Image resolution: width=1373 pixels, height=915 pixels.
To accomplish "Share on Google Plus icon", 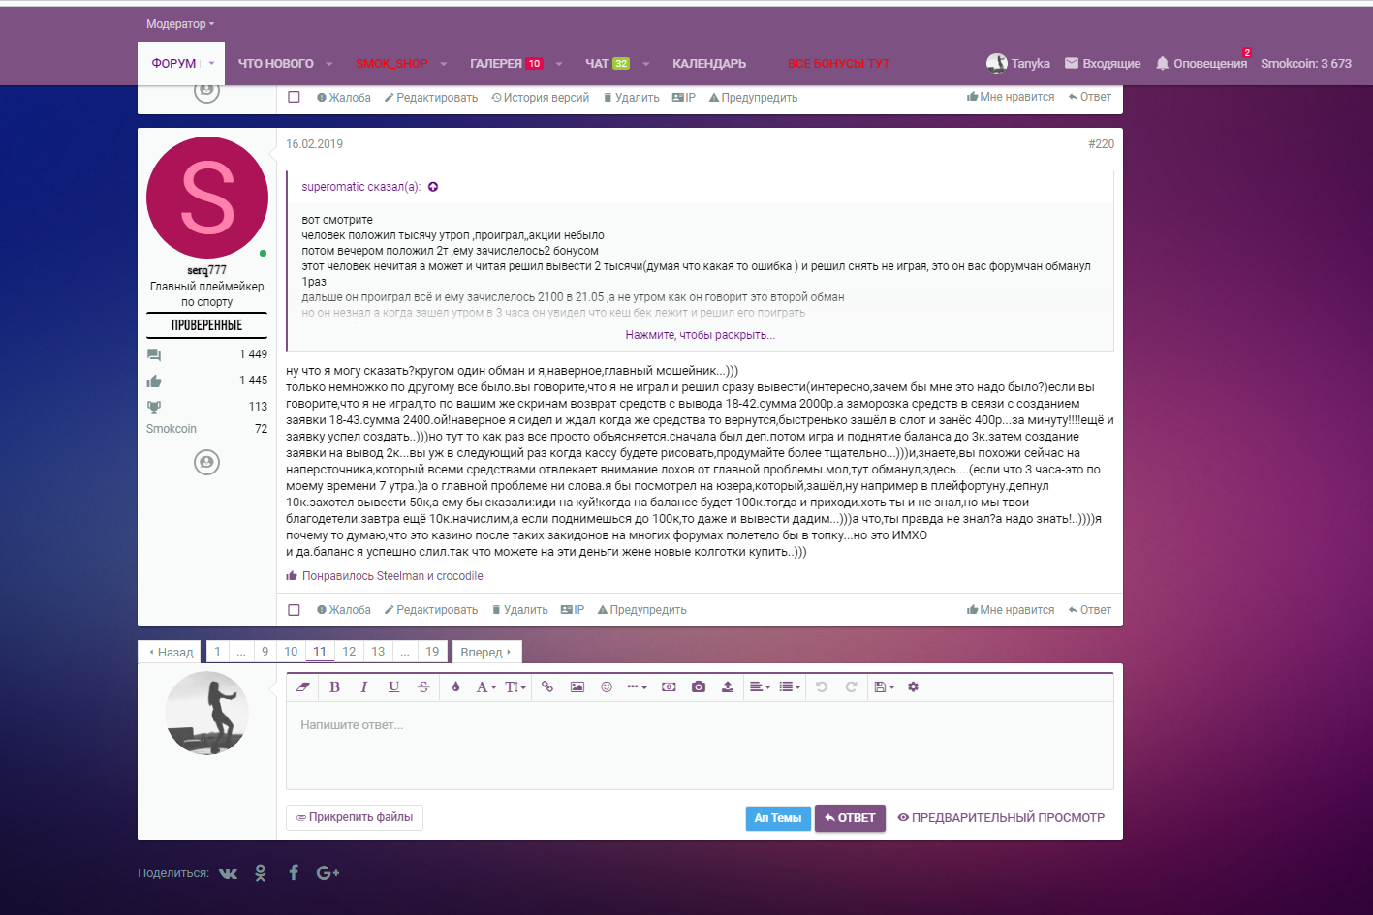I will pyautogui.click(x=328, y=873).
